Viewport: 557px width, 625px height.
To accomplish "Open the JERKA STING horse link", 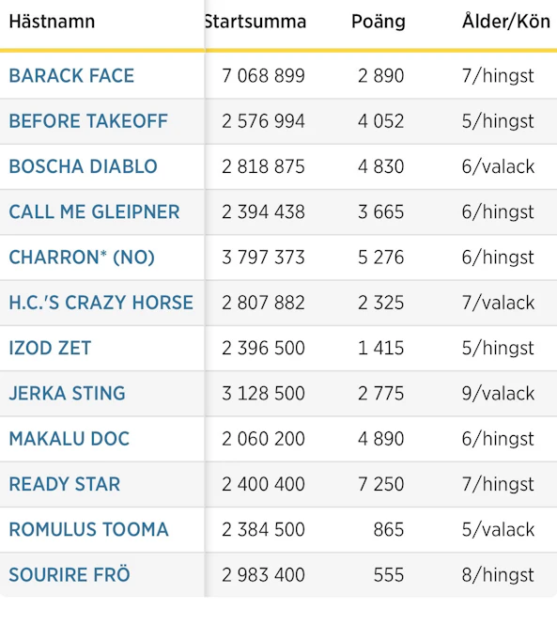I will (x=68, y=394).
